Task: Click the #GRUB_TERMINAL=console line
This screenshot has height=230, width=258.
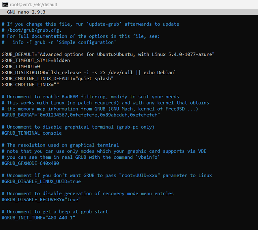Action: point(32,133)
